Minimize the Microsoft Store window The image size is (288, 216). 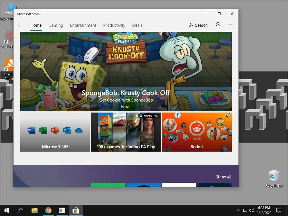[x=206, y=14]
